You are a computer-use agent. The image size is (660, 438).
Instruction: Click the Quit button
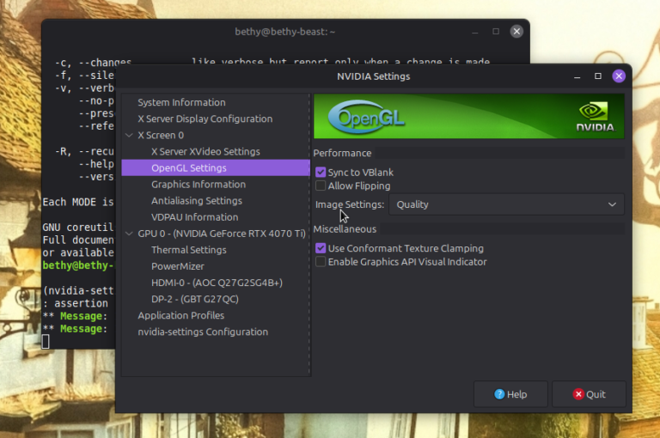[589, 394]
